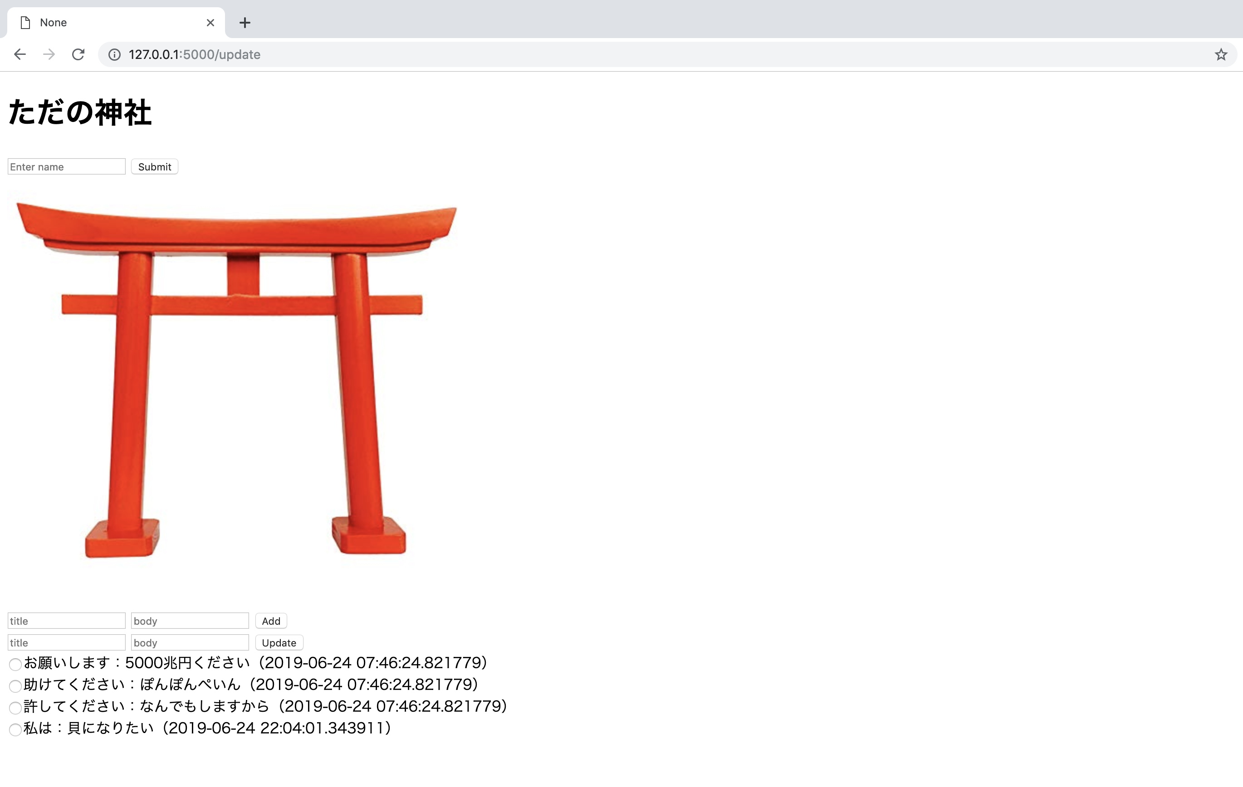Click the Enter name input field

(x=66, y=166)
